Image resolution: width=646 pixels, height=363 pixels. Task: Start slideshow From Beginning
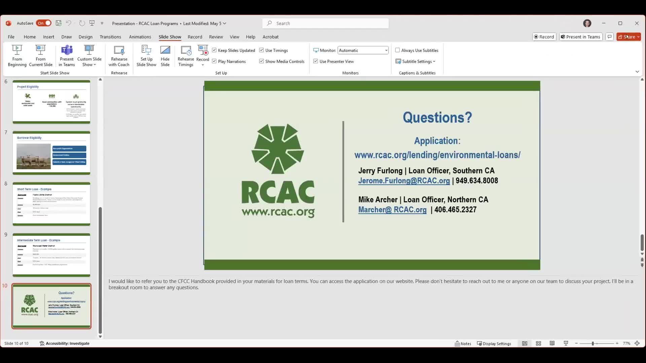click(17, 55)
